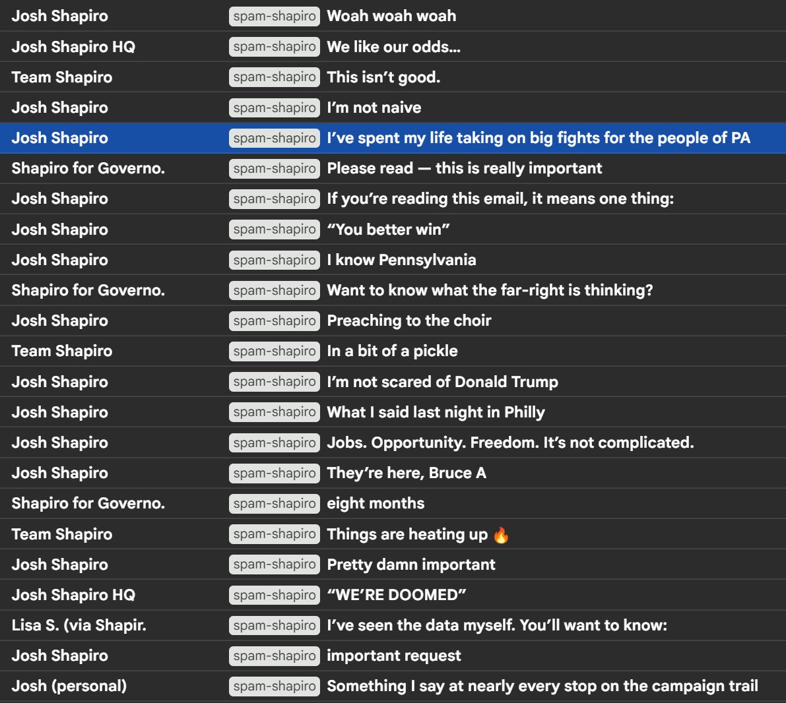This screenshot has width=786, height=703.
Task: Open the email "I'm not naive"
Action: (x=374, y=107)
